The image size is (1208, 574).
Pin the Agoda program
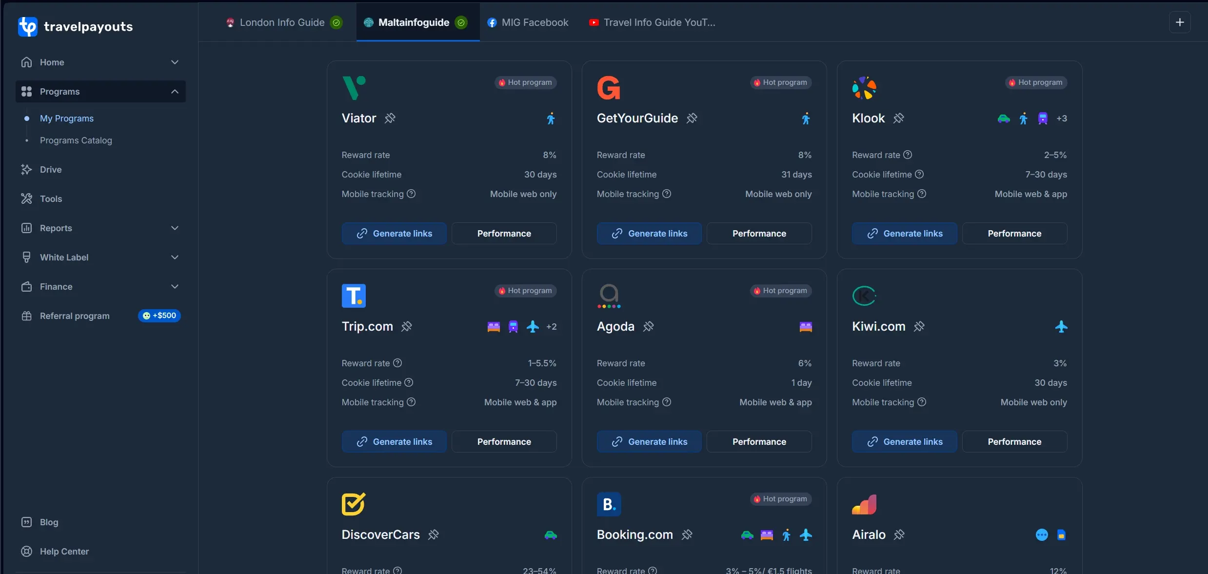[648, 326]
